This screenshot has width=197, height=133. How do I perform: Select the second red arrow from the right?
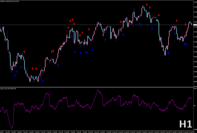177,21
